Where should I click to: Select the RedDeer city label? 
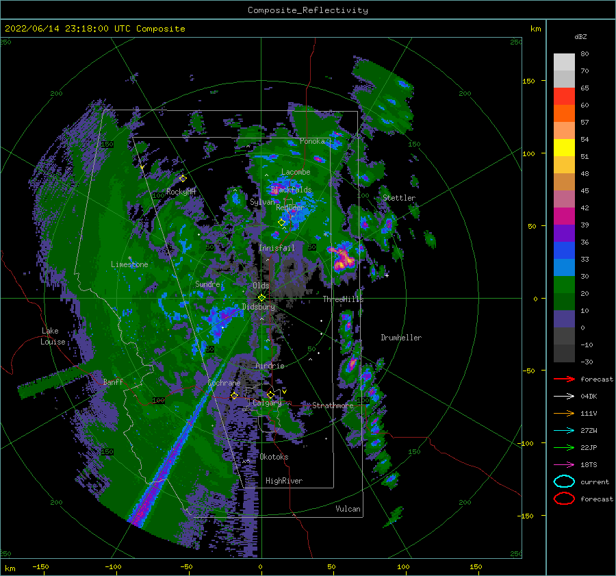[x=290, y=208]
